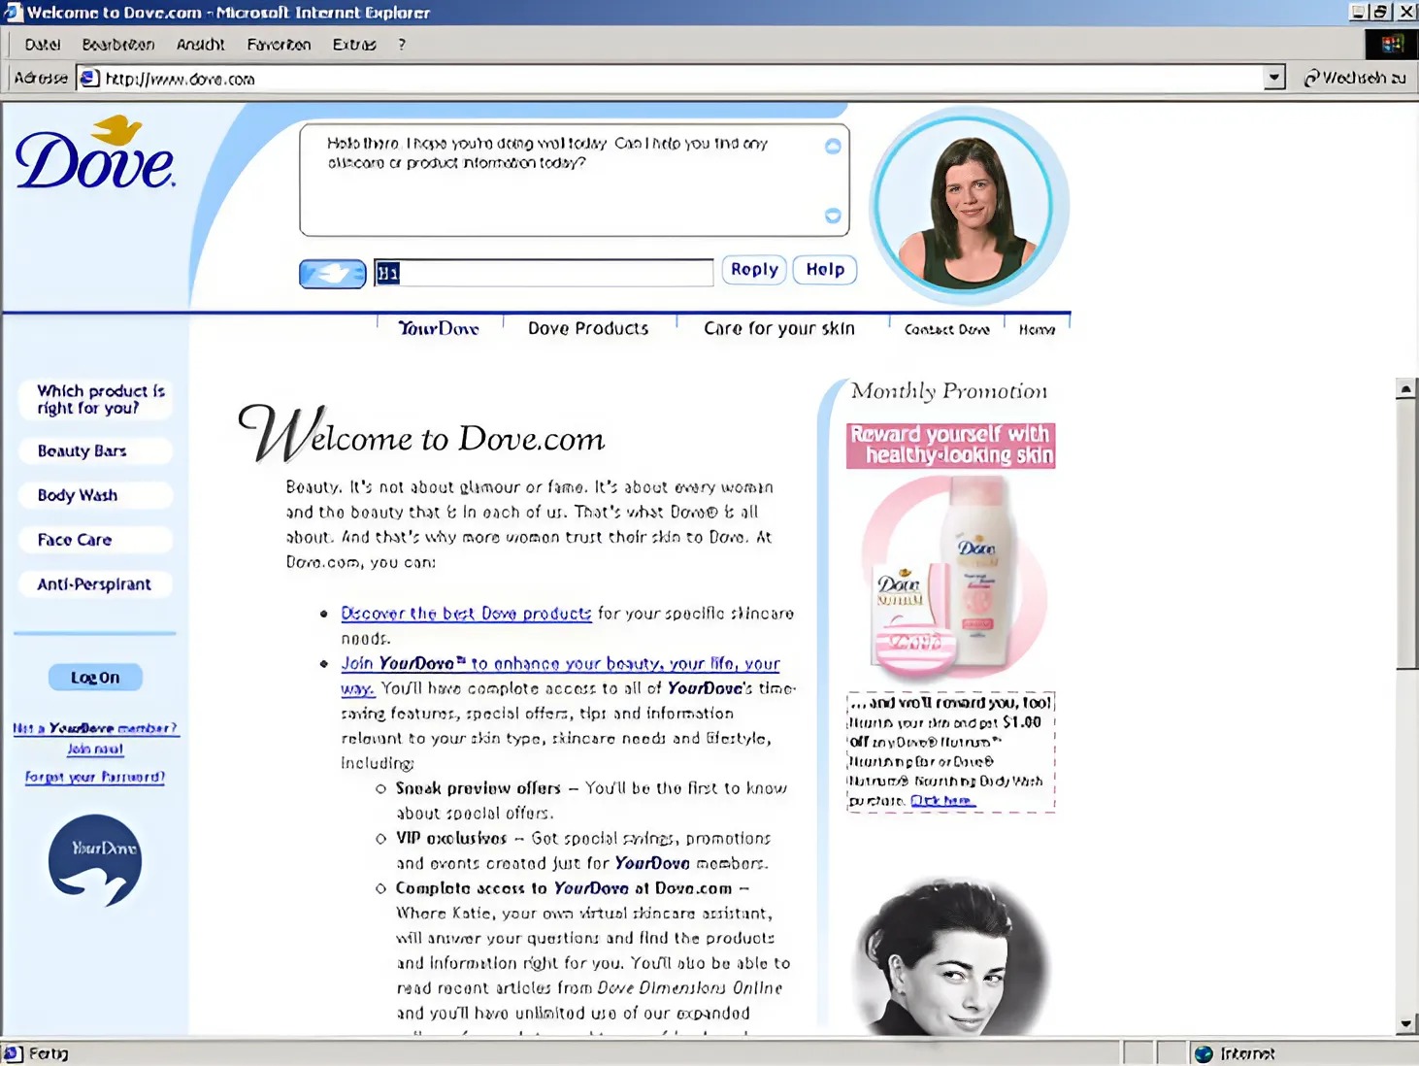Click the Dove logo with the golden bird

pyautogui.click(x=95, y=155)
